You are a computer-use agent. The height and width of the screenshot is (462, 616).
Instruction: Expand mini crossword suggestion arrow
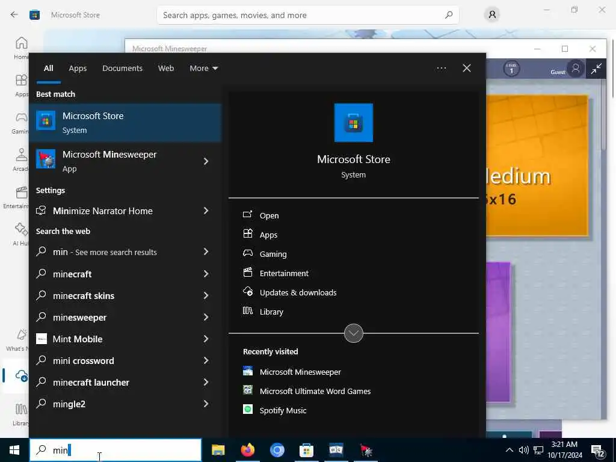point(206,361)
